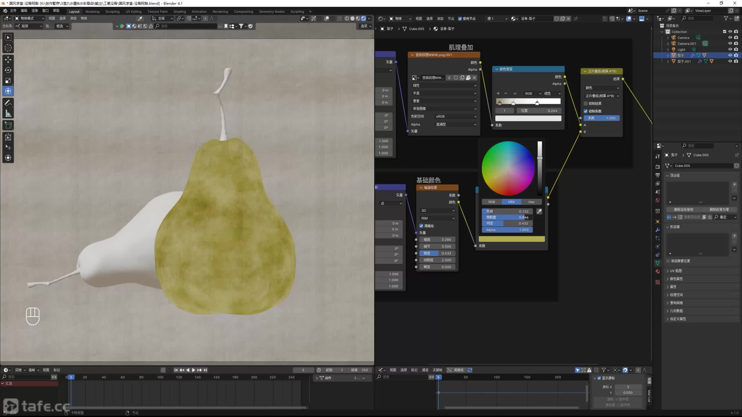Adjust the 饱和度 saturation slider
Viewport: 742px width, 417px height.
point(507,217)
